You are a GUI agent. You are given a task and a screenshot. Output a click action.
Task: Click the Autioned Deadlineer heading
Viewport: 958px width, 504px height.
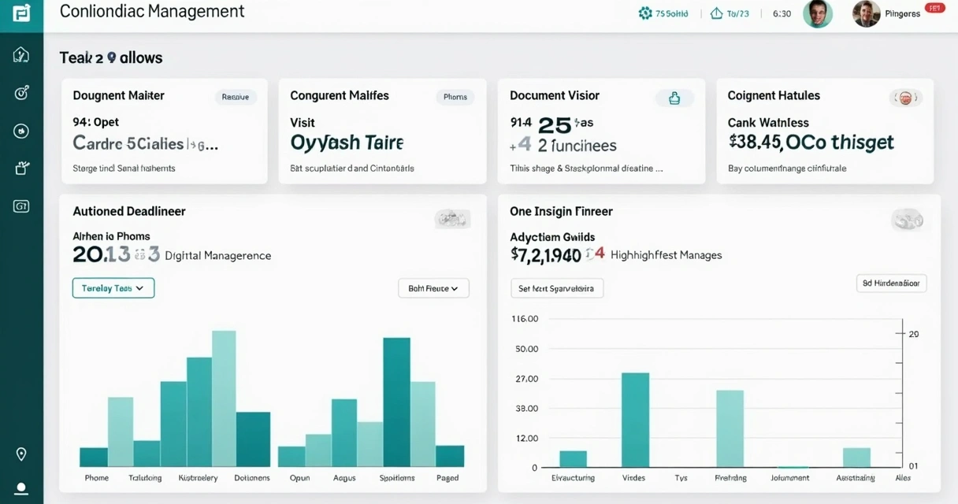[129, 211]
